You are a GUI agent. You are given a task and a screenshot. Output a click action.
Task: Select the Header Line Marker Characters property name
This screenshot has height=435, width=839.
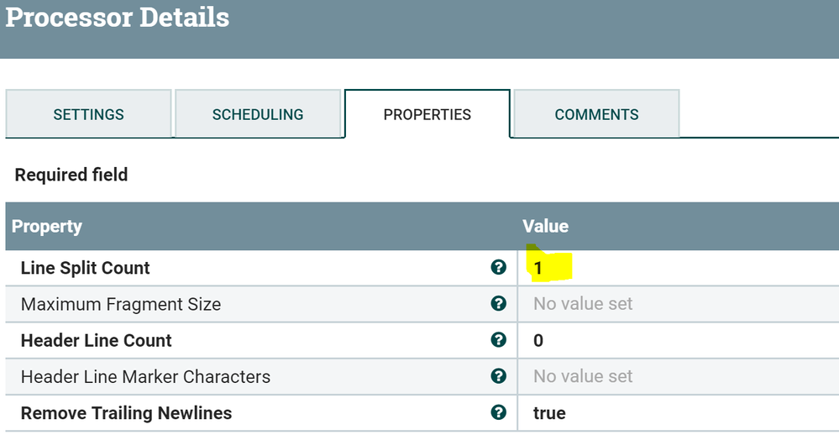[x=145, y=377]
